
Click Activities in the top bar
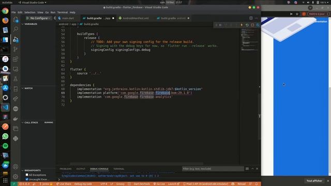tap(7, 3)
